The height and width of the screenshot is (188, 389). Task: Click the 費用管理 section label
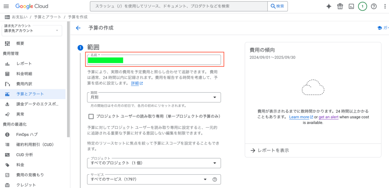[x=11, y=54]
